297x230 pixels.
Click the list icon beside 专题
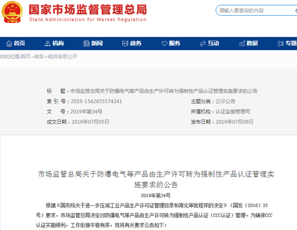280,44
